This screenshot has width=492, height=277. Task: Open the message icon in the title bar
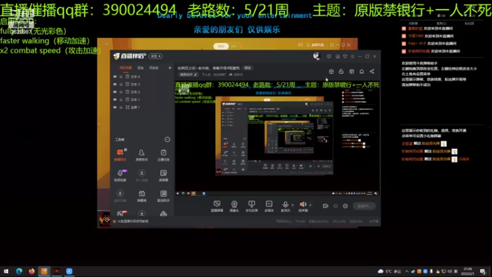point(329,57)
